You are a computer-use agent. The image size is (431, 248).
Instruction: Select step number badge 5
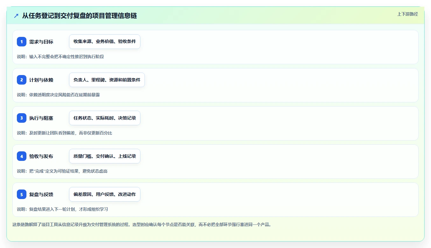(22, 194)
